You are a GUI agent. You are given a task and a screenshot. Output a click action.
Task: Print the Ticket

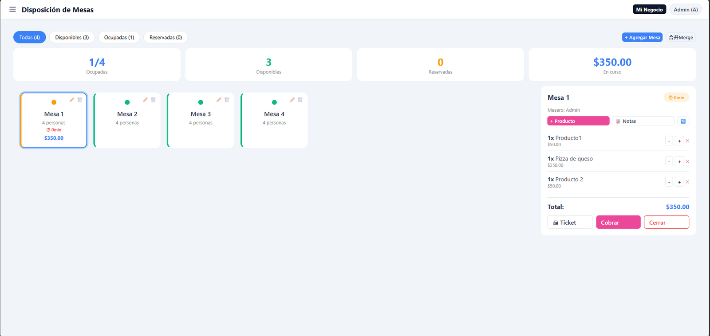(x=570, y=222)
